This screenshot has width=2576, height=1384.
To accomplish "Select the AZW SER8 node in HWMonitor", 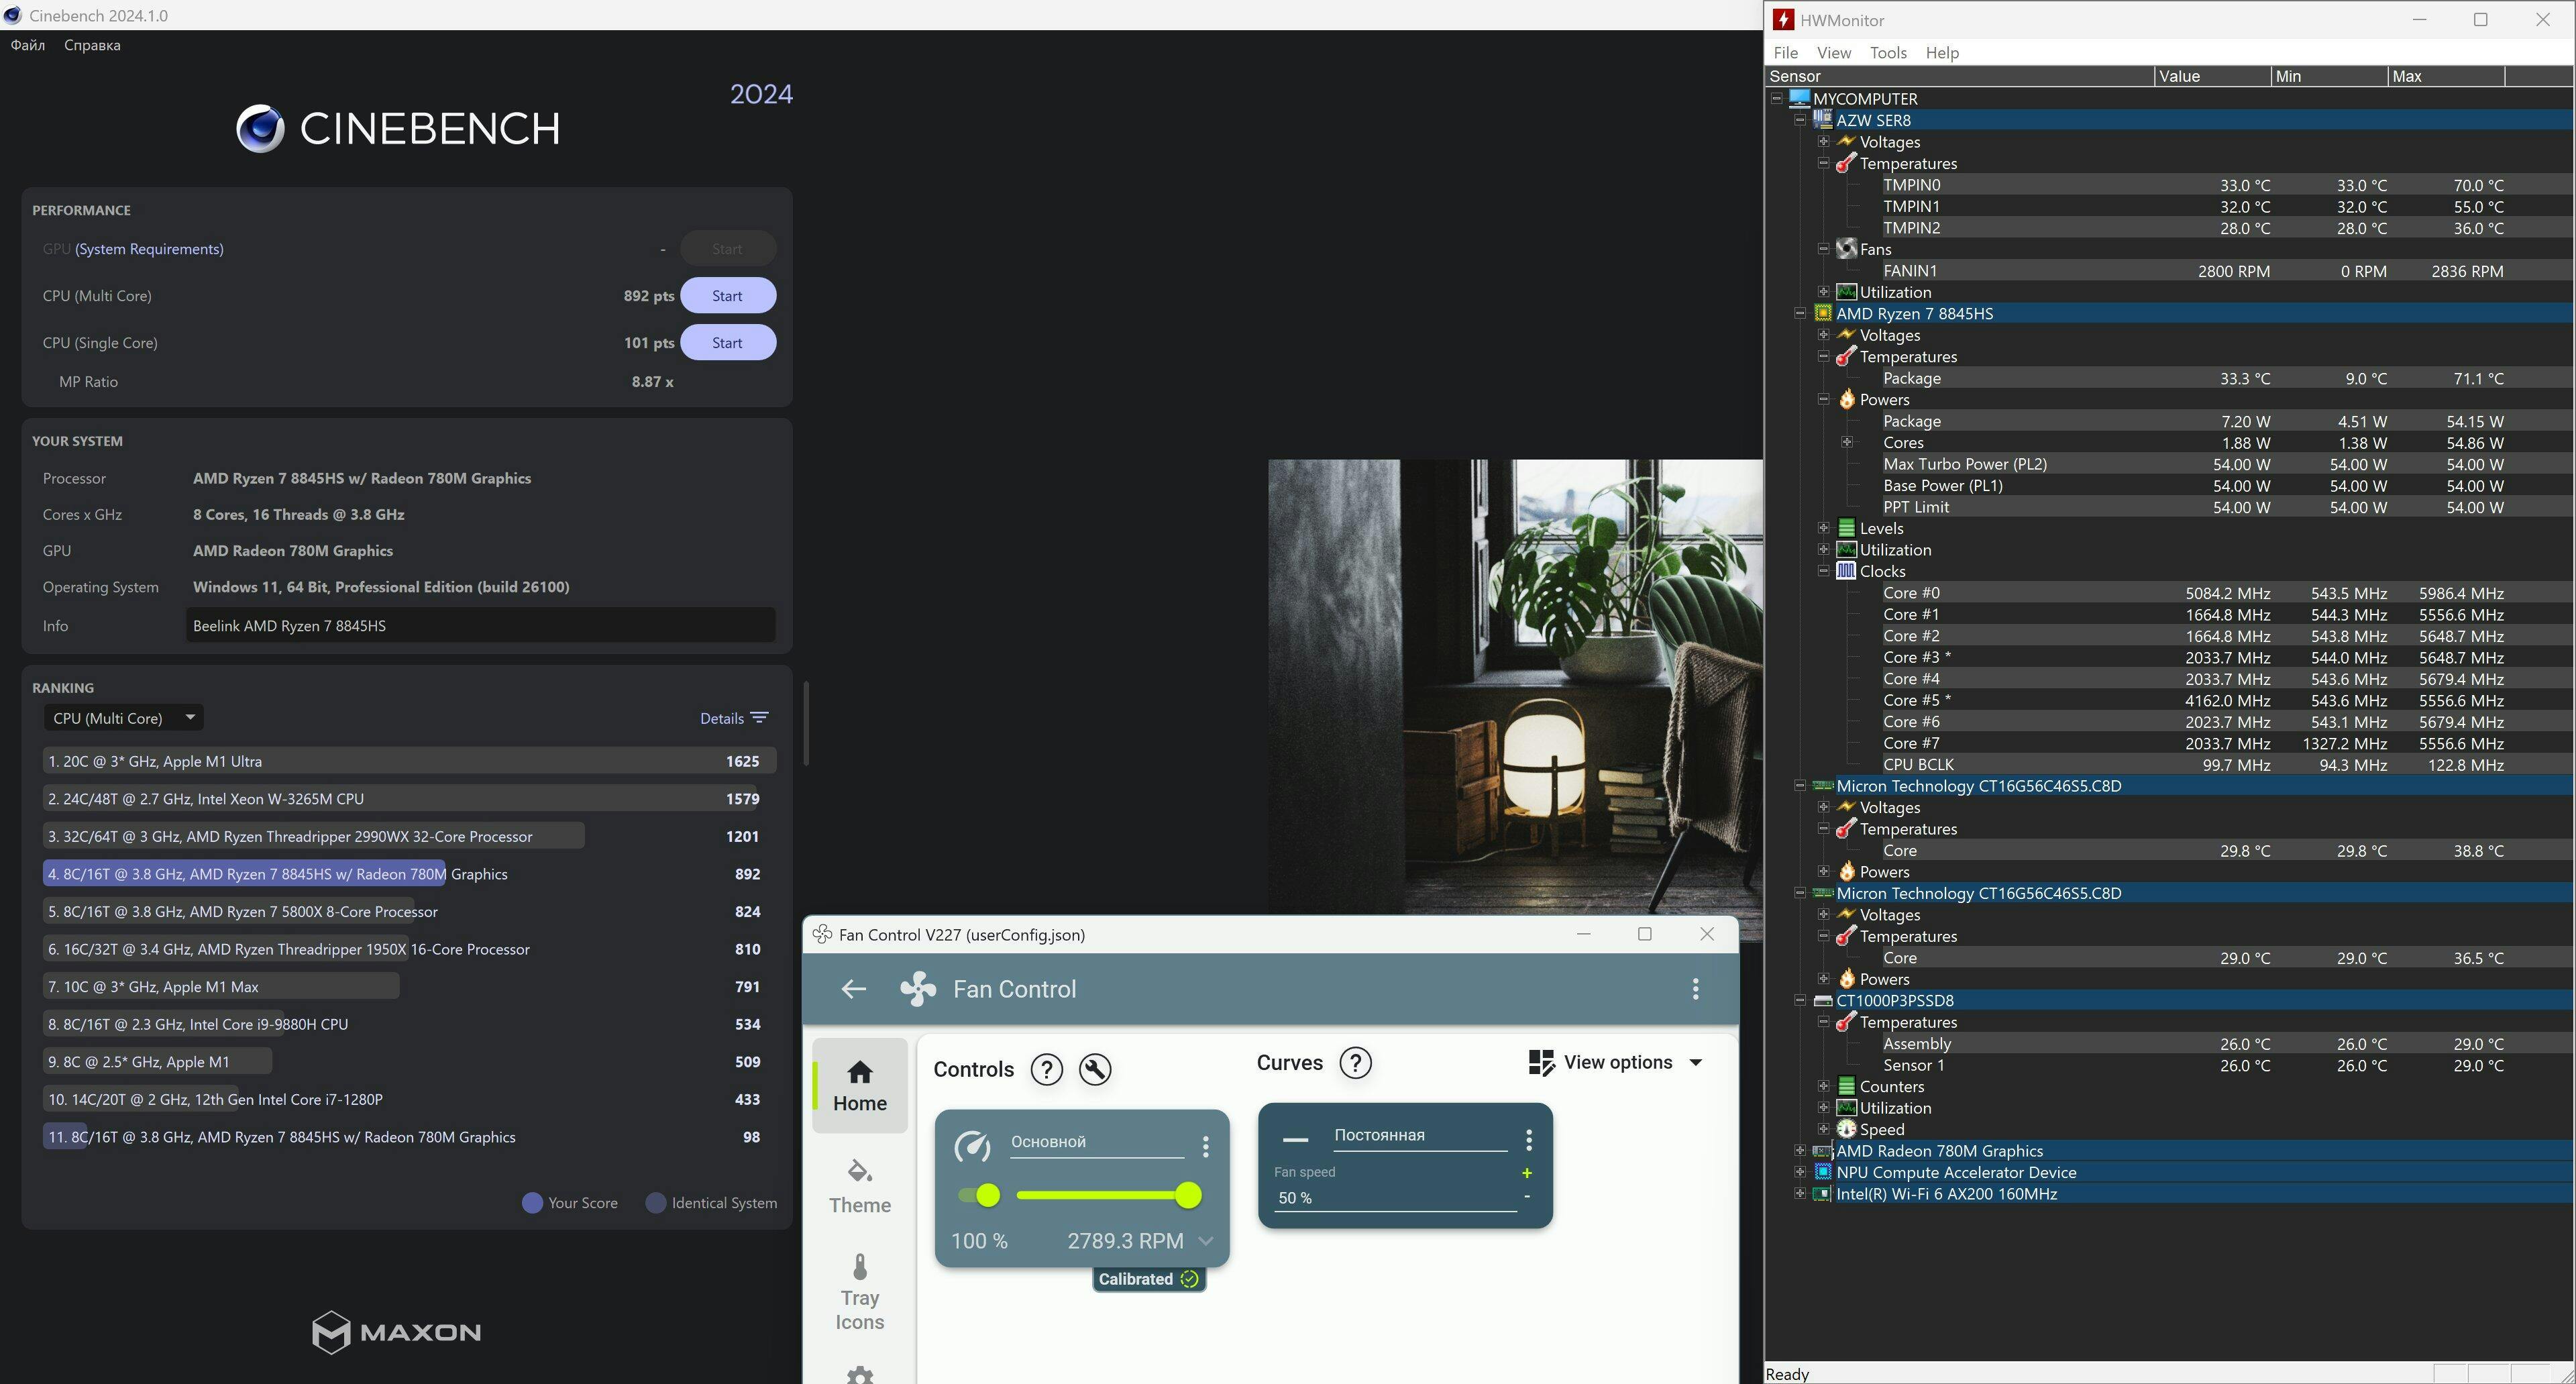I will click(1873, 120).
